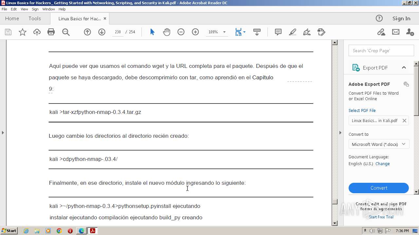Switch to the Tools tab
Image resolution: width=419 pixels, height=235 pixels.
34,19
